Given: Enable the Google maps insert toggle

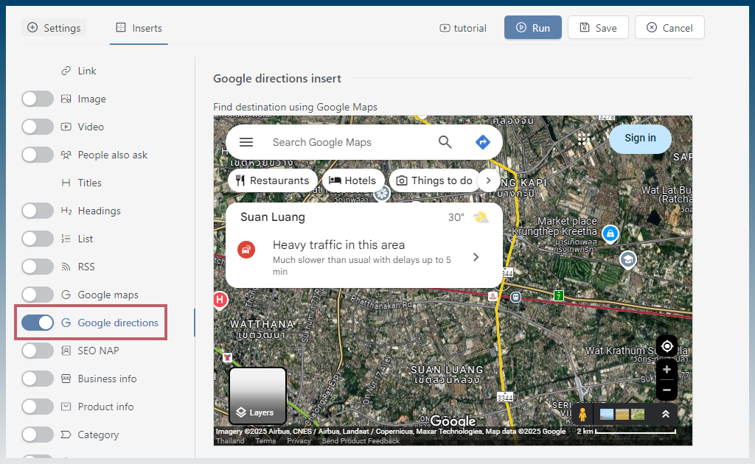Looking at the screenshot, I should (x=38, y=295).
